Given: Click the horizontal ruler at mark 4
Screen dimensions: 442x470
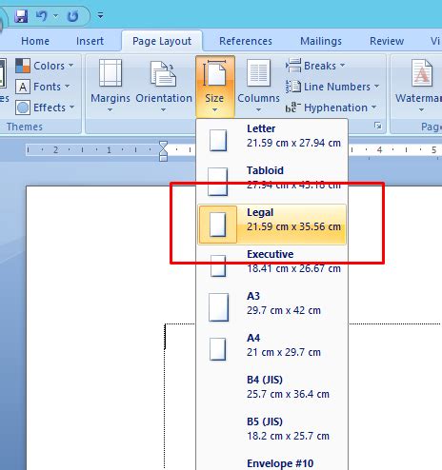Looking at the screenshot, I should pos(379,149).
